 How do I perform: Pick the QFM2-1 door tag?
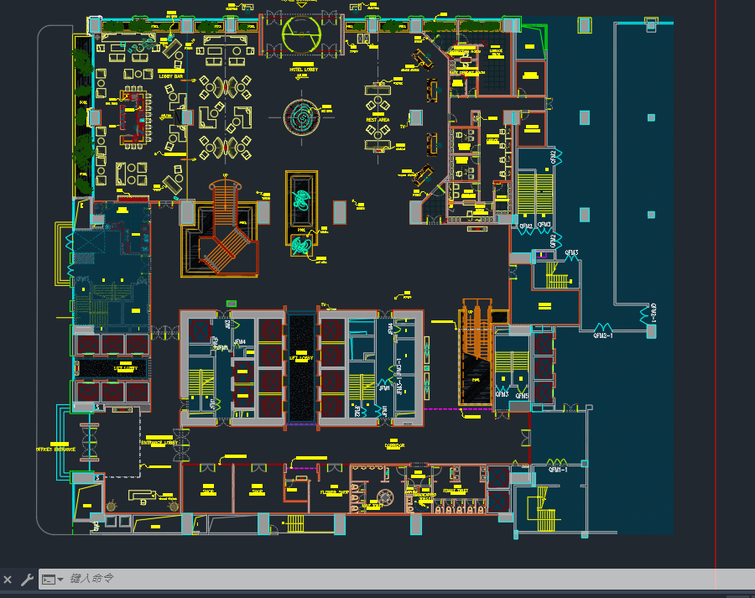coord(602,335)
